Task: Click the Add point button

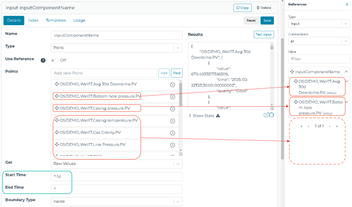Action: coord(164,73)
